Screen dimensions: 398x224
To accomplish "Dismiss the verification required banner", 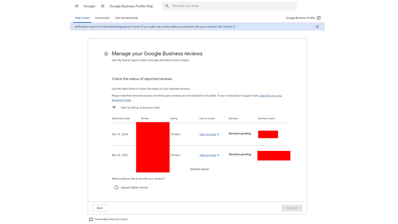I will pyautogui.click(x=317, y=26).
